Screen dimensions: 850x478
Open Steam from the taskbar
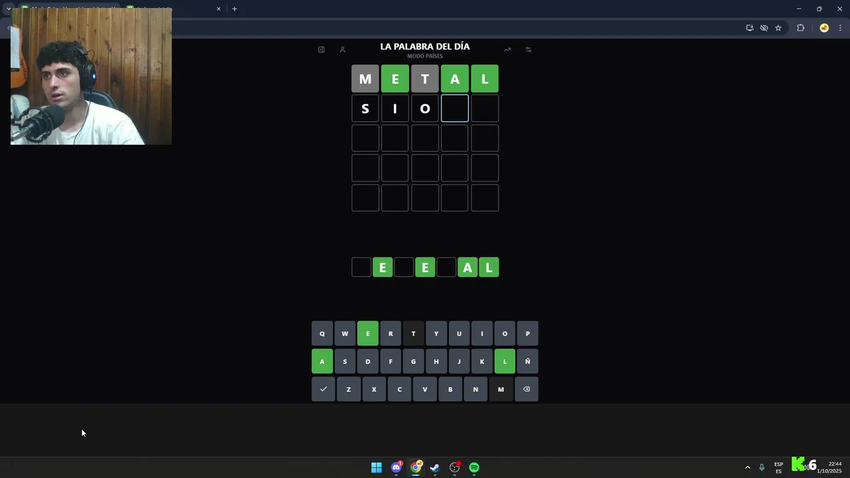tap(435, 467)
